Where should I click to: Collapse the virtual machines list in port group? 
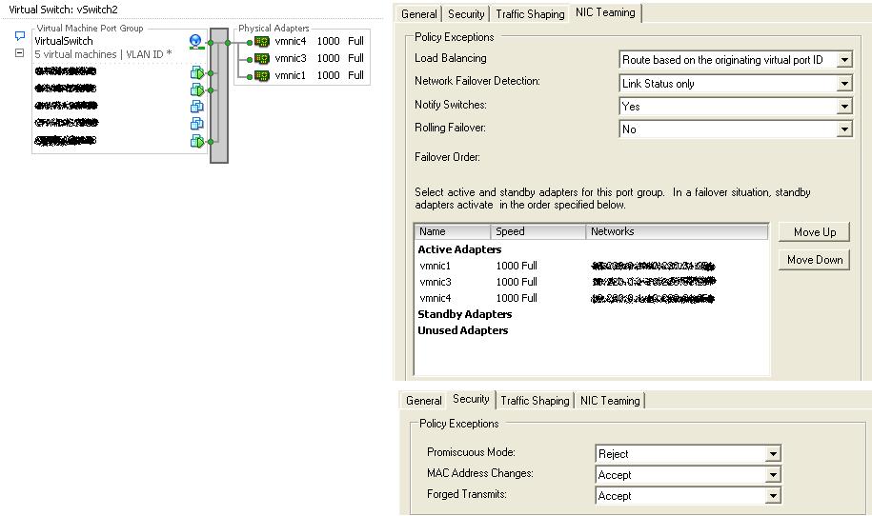[x=20, y=53]
